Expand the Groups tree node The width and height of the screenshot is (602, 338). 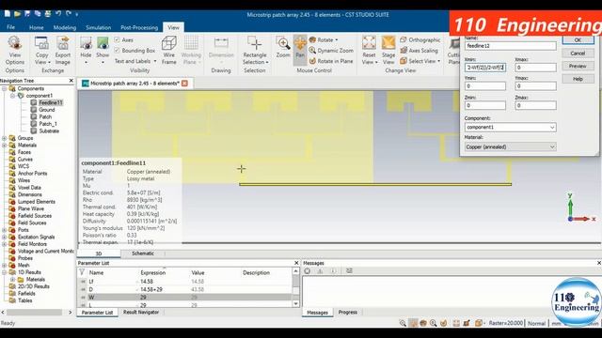(x=4, y=138)
